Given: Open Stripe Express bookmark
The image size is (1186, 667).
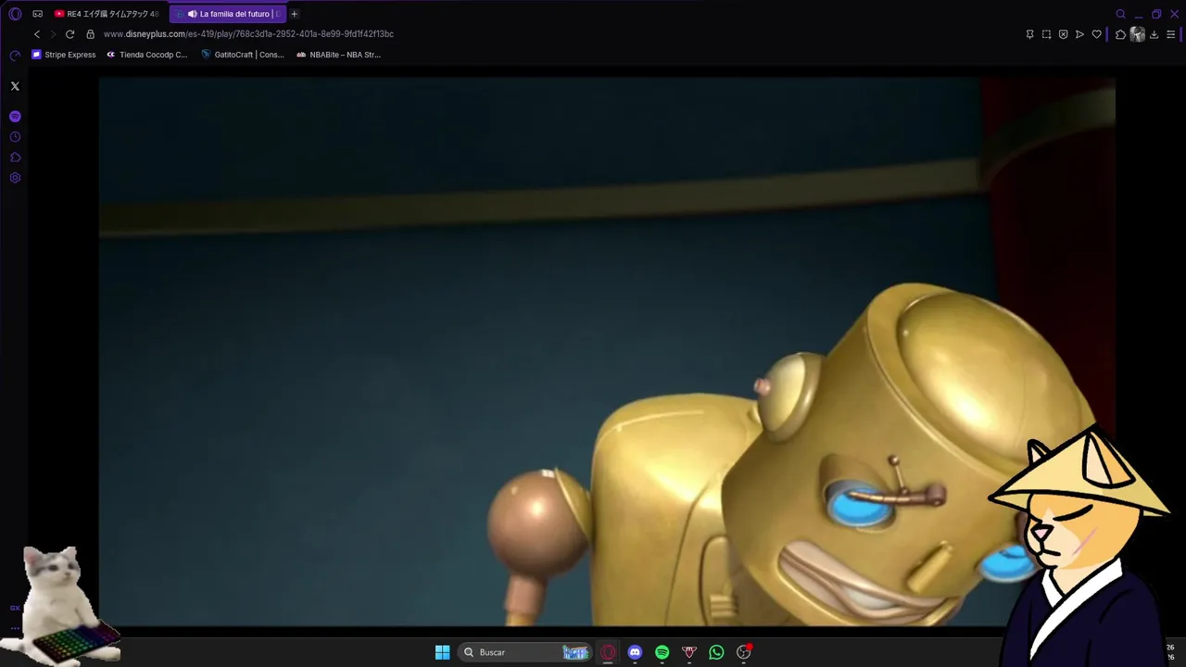Looking at the screenshot, I should click(64, 55).
